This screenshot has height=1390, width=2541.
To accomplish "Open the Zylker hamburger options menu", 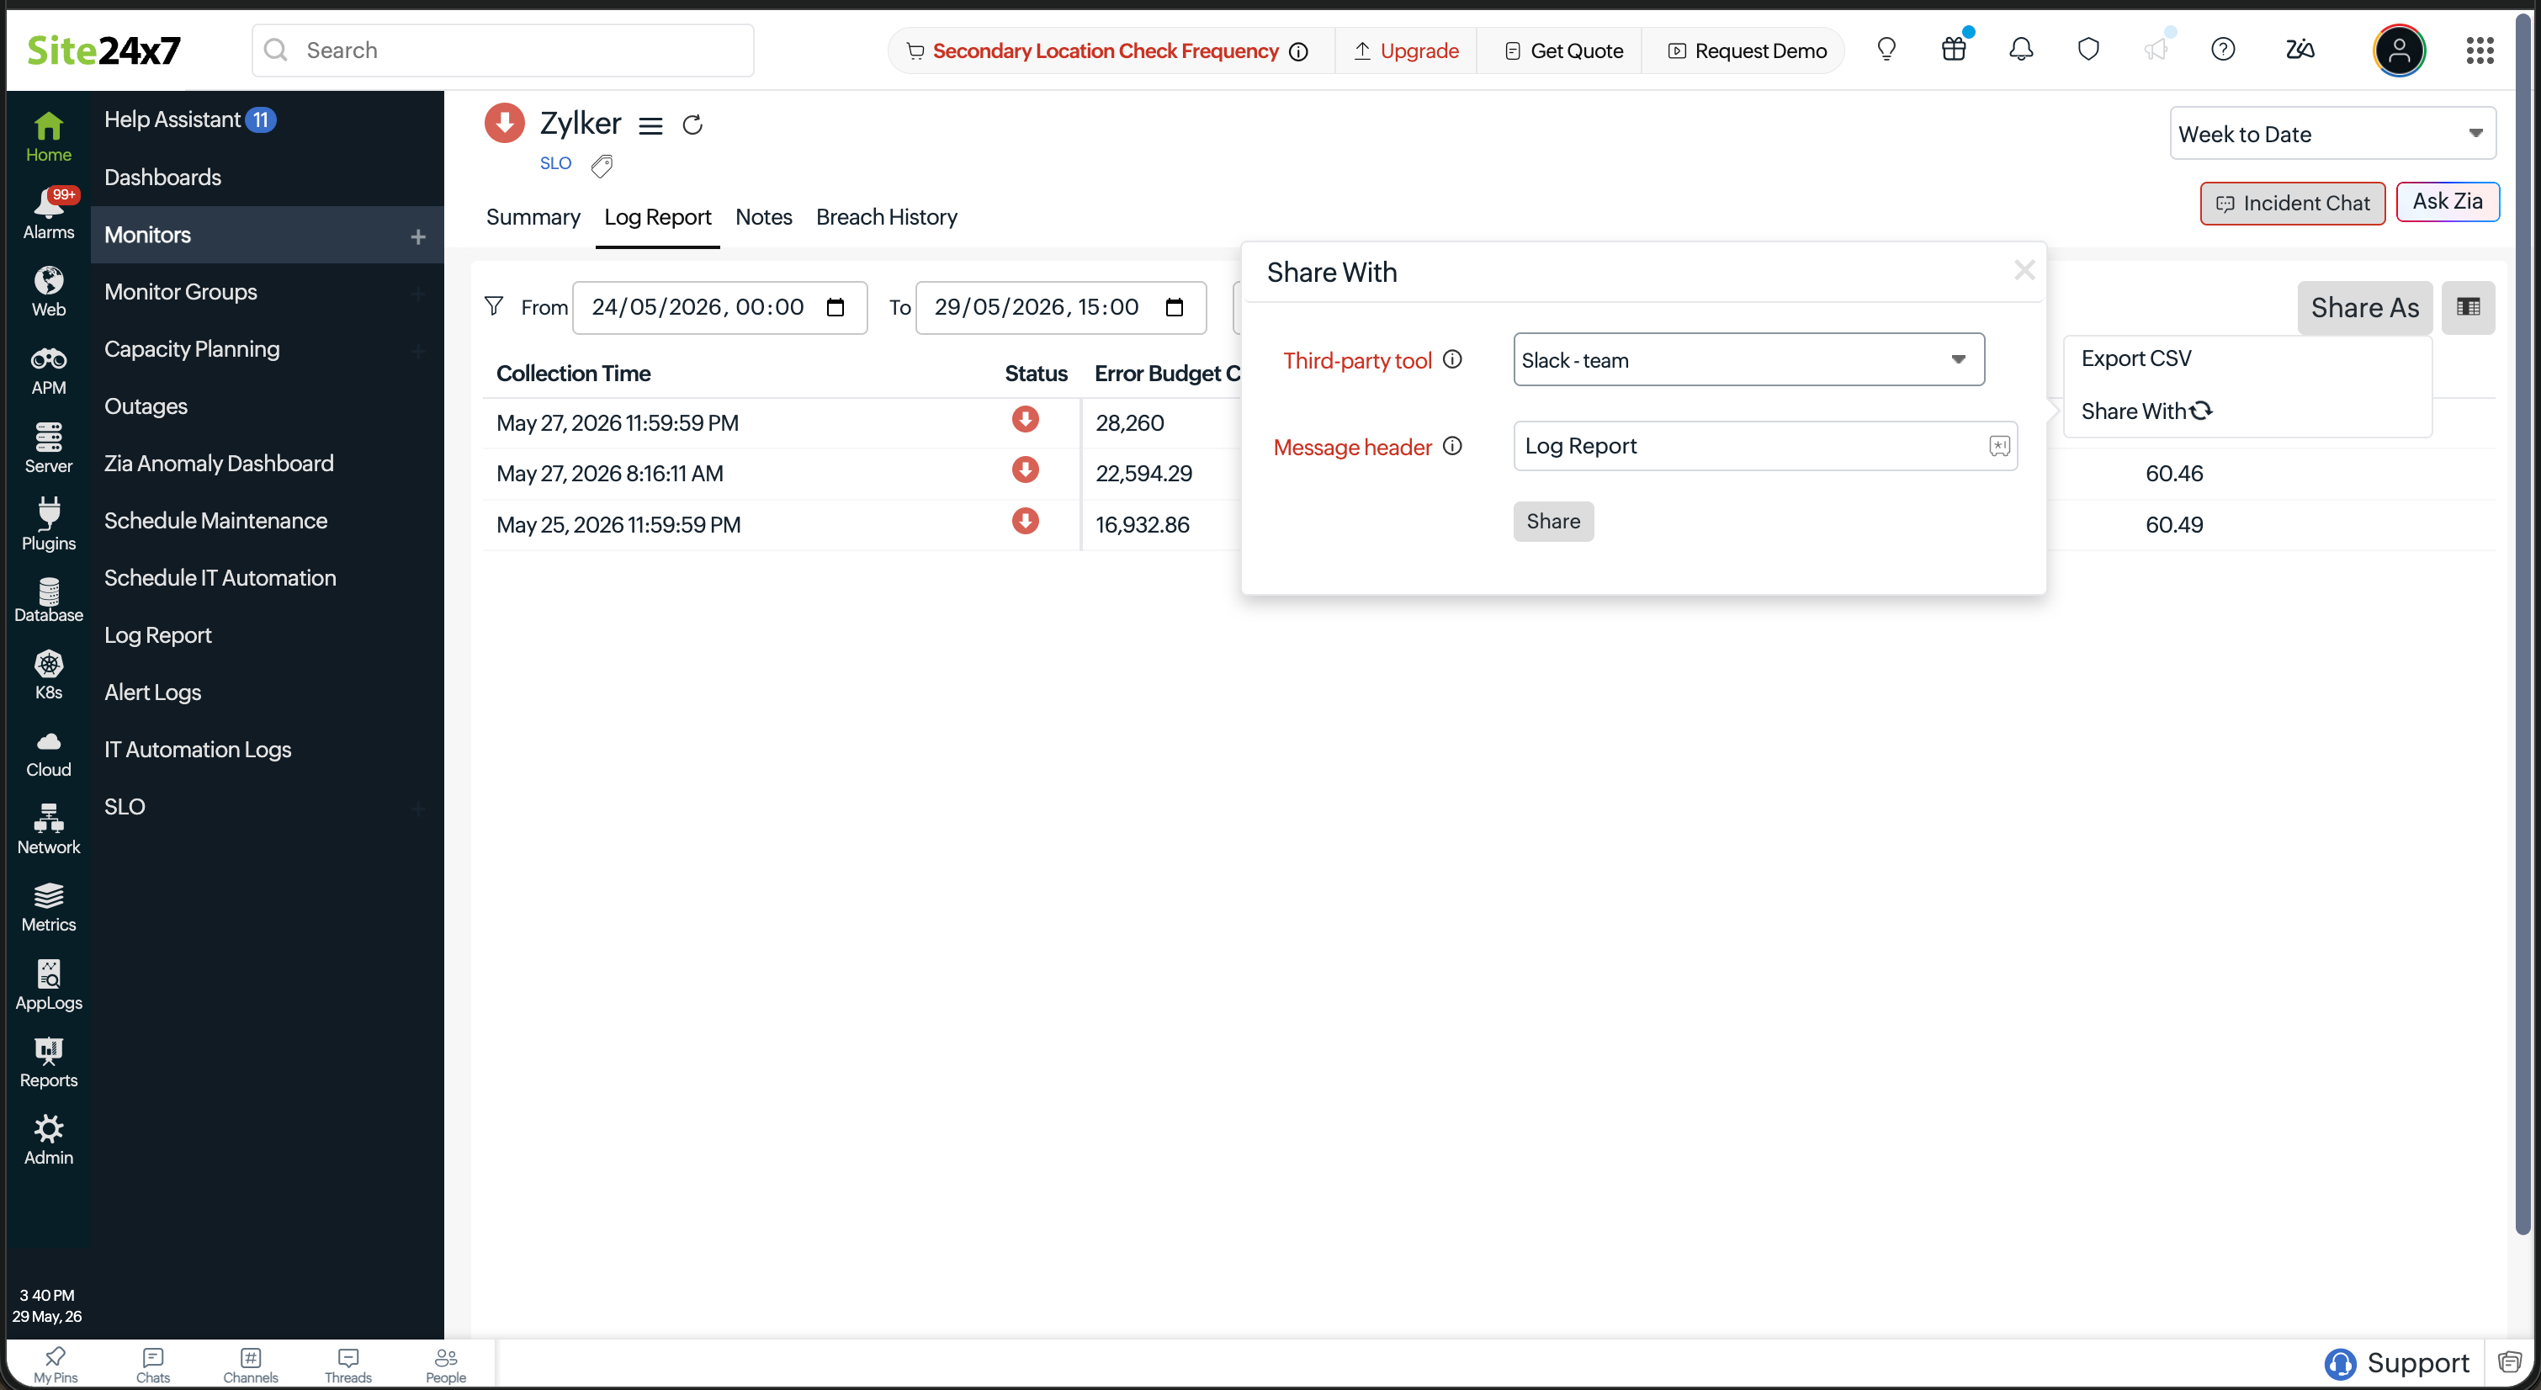I will [x=650, y=125].
